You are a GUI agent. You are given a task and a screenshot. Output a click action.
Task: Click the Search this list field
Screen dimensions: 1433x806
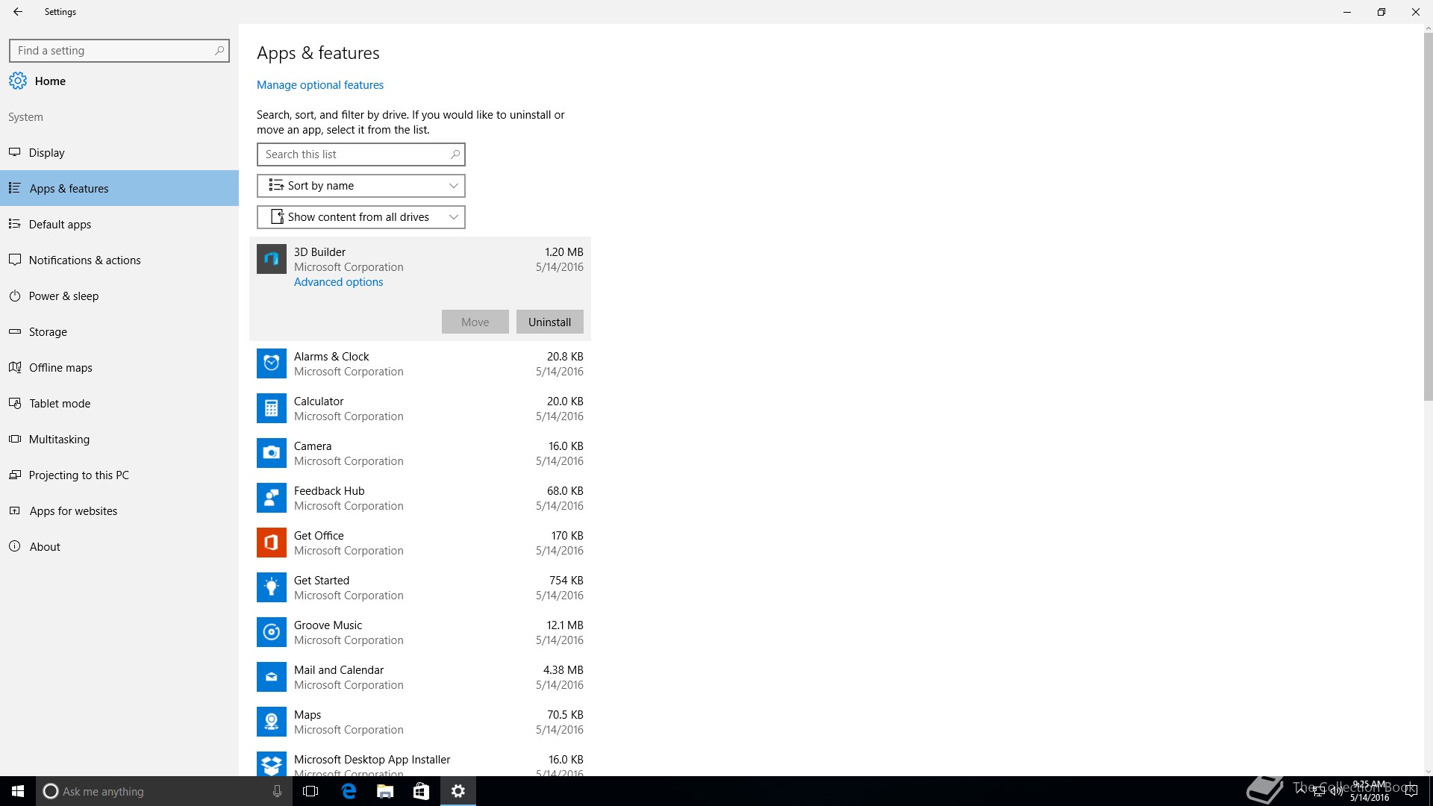point(355,154)
